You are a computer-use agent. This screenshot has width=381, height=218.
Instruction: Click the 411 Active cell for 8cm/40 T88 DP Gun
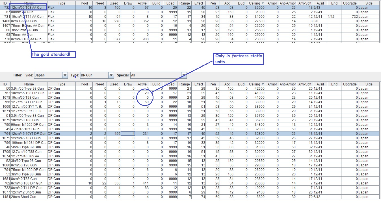pos(142,183)
